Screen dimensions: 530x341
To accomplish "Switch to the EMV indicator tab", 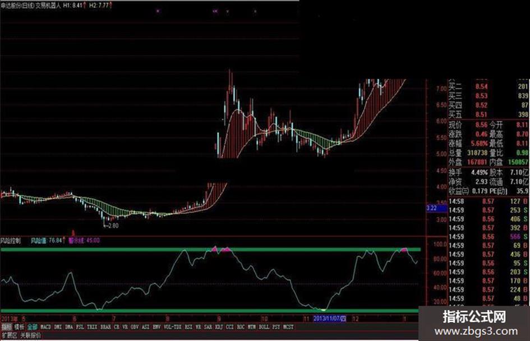I will [156, 327].
